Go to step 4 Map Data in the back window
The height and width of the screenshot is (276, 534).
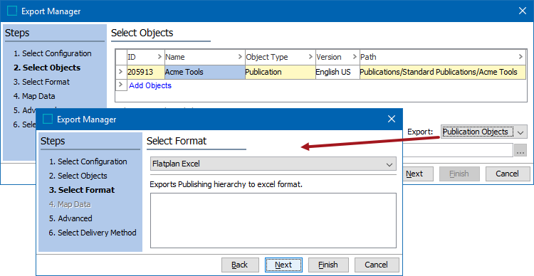[x=34, y=96]
